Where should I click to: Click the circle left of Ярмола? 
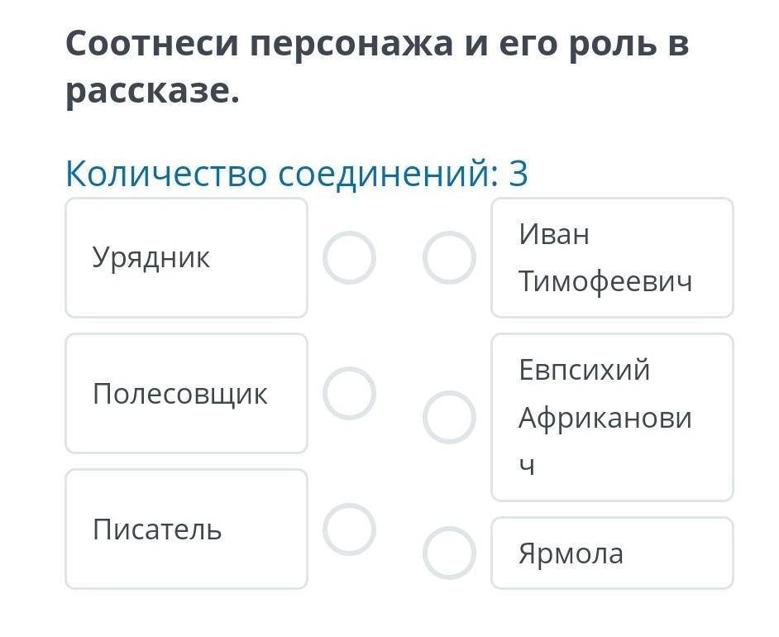pos(449,553)
